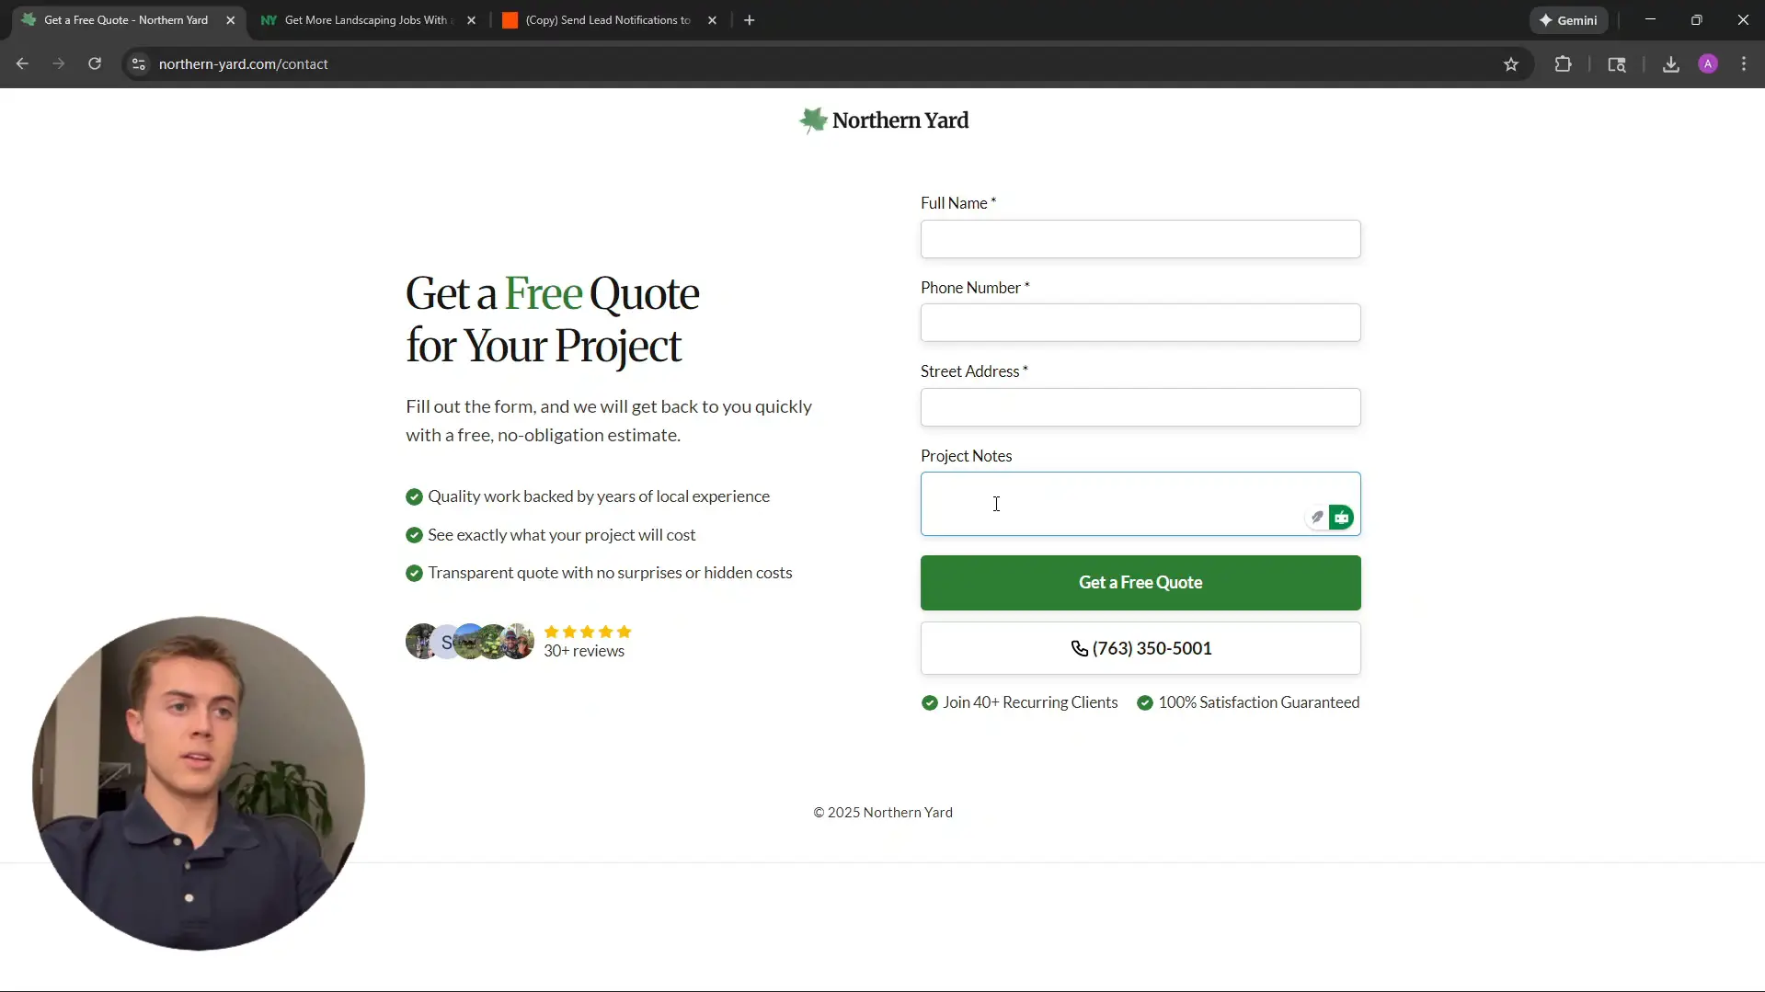
Task: Close the Send Lead Notifications tab
Action: [x=712, y=20]
